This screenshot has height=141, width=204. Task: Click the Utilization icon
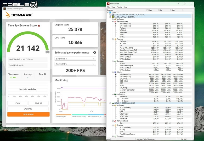click(115, 94)
